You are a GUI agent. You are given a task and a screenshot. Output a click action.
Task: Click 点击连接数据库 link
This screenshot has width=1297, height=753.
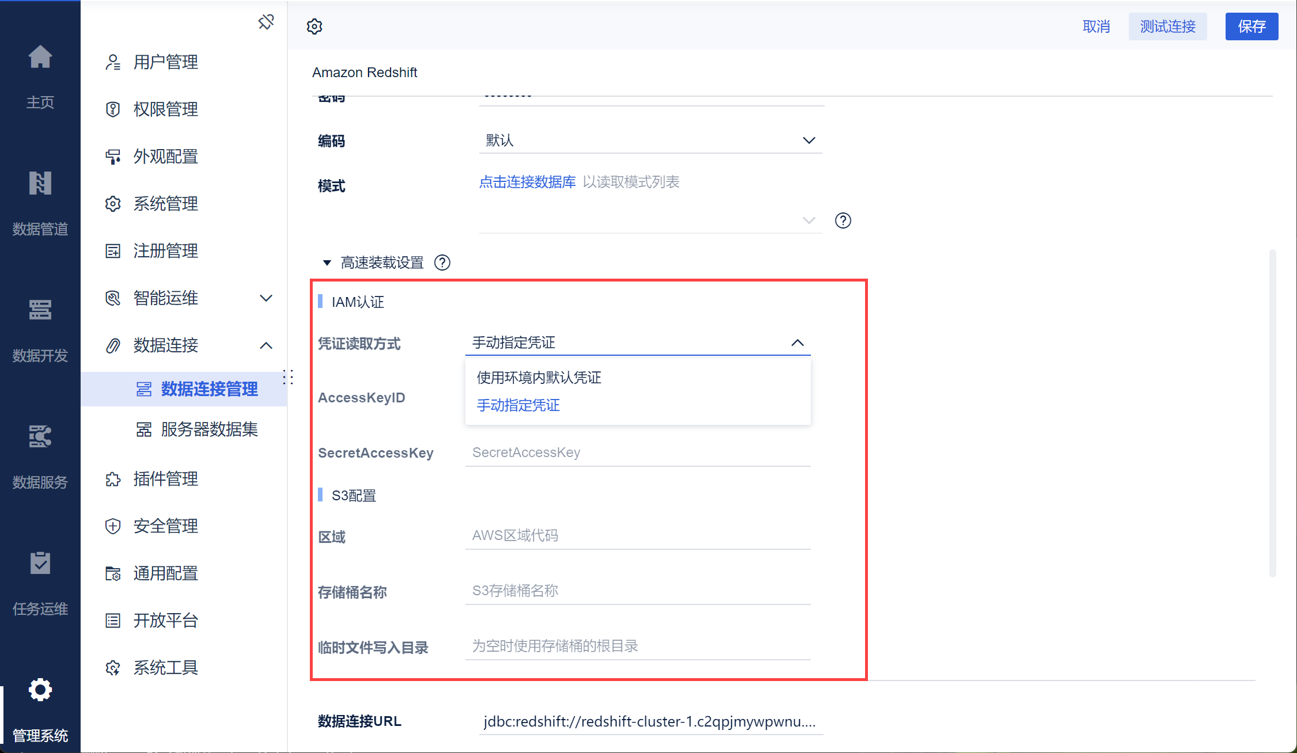[527, 182]
